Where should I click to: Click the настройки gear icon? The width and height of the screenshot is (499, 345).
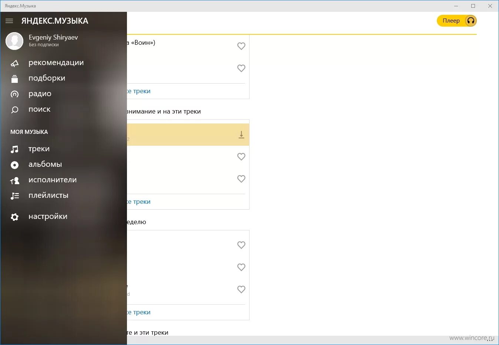click(14, 217)
